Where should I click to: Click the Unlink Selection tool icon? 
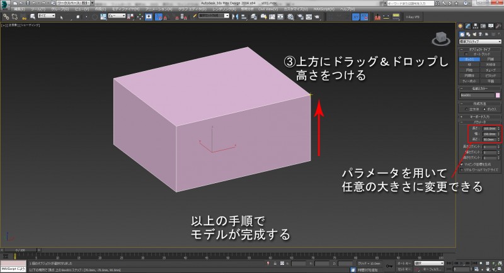(x=13, y=16)
